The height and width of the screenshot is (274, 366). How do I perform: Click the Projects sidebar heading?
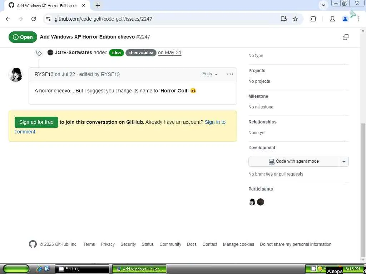pos(257,71)
